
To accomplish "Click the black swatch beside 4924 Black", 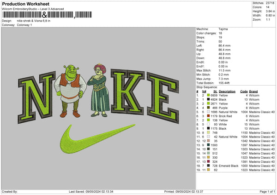I will click(x=208, y=99).
